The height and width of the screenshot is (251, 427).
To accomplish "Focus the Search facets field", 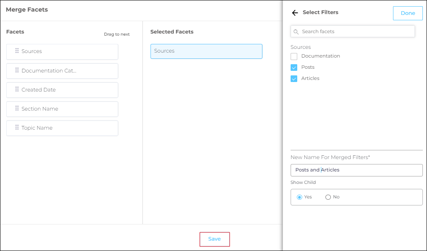I will pyautogui.click(x=357, y=31).
